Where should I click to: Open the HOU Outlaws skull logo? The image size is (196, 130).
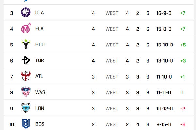(x=26, y=44)
